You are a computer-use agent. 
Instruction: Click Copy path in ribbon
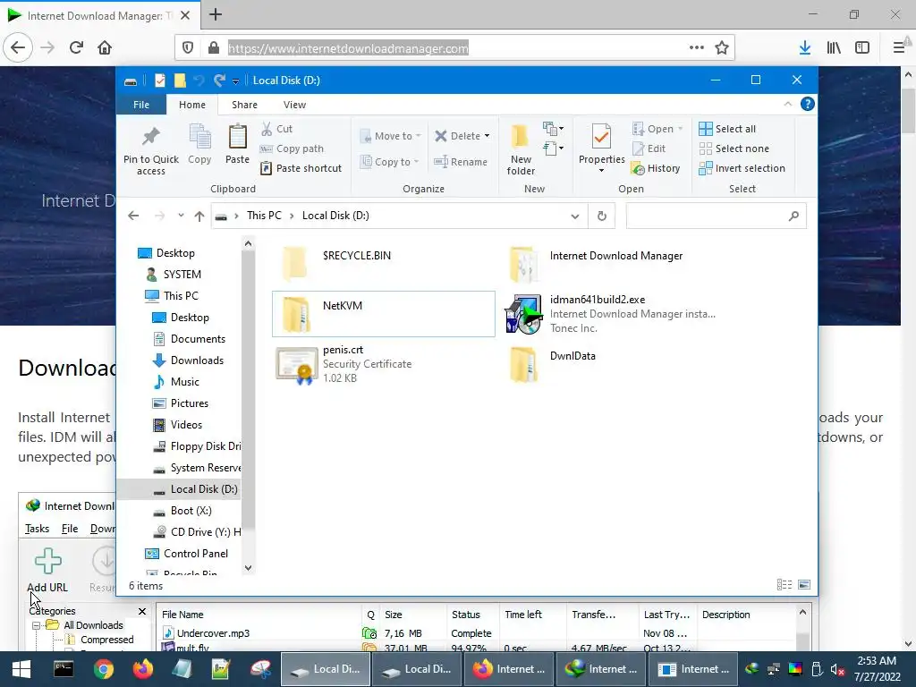point(292,148)
